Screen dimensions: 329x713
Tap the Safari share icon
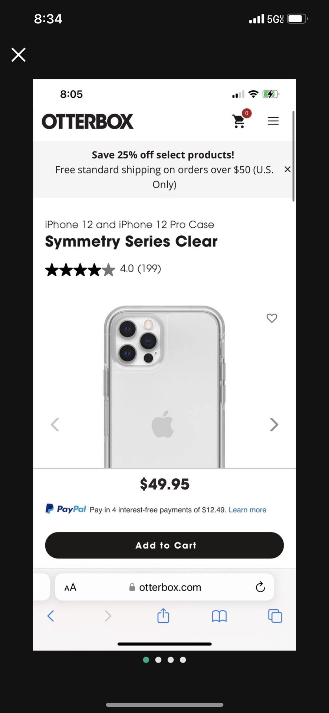pyautogui.click(x=163, y=616)
